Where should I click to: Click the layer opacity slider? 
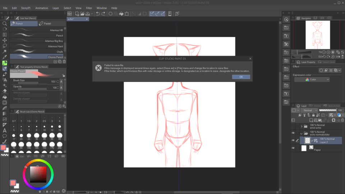click(x=328, y=110)
